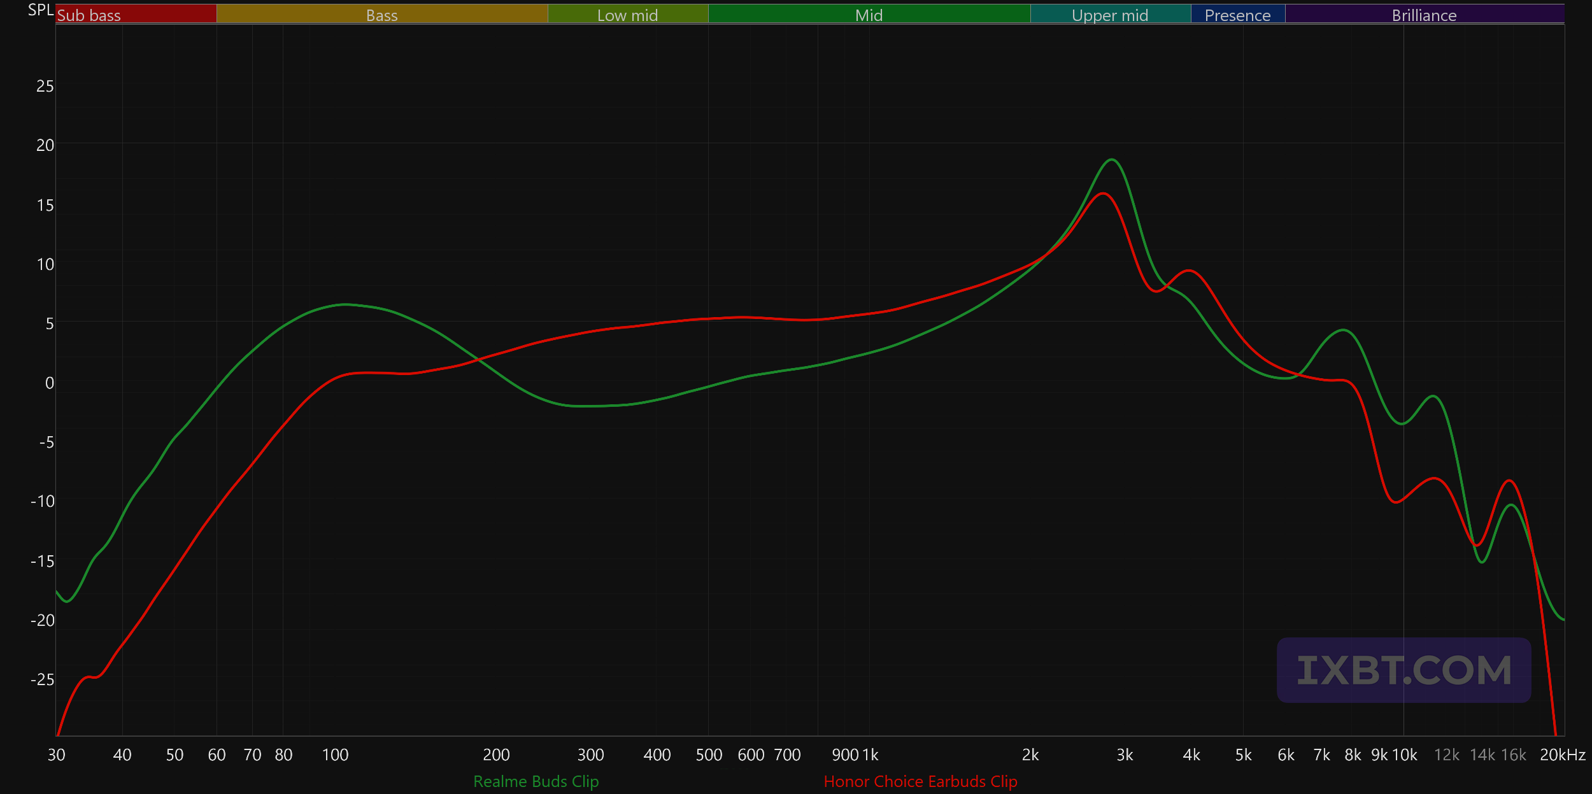The image size is (1592, 794).
Task: Click the IXBT.COM watermark logo
Action: (x=1404, y=670)
